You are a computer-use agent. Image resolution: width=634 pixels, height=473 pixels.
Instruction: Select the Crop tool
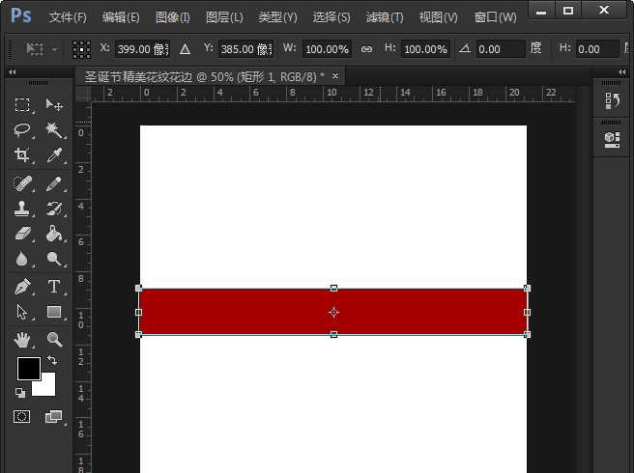[23, 155]
